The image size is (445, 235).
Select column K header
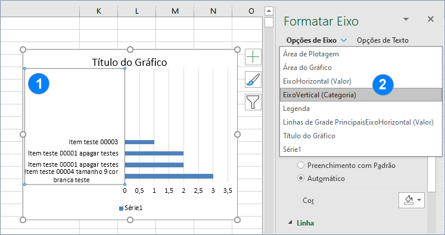click(98, 11)
